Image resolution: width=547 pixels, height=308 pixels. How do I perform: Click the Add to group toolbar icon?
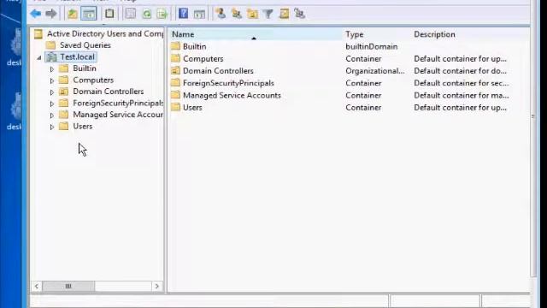point(300,14)
